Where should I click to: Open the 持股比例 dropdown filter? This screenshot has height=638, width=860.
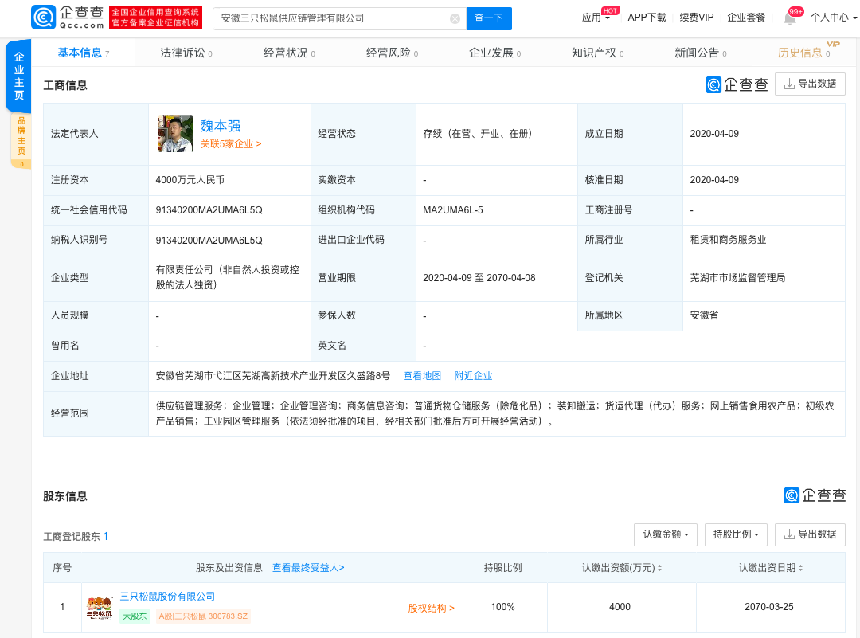coord(736,534)
